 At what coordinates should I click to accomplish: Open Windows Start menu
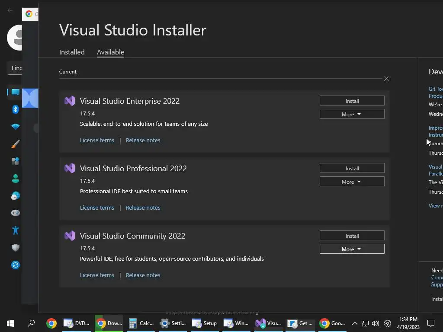(10, 323)
